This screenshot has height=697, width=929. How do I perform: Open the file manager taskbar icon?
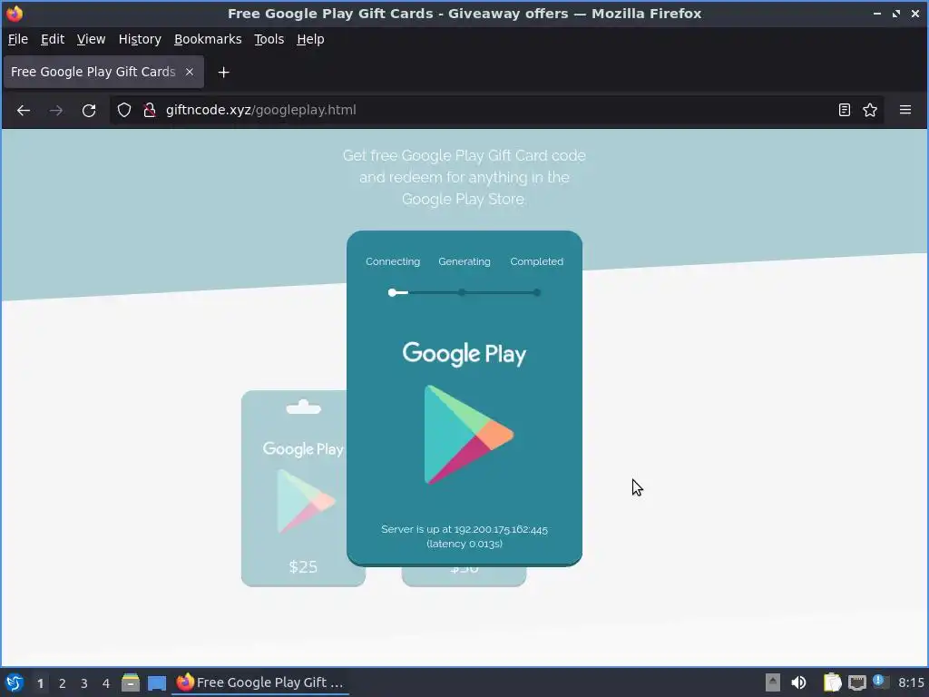(131, 682)
